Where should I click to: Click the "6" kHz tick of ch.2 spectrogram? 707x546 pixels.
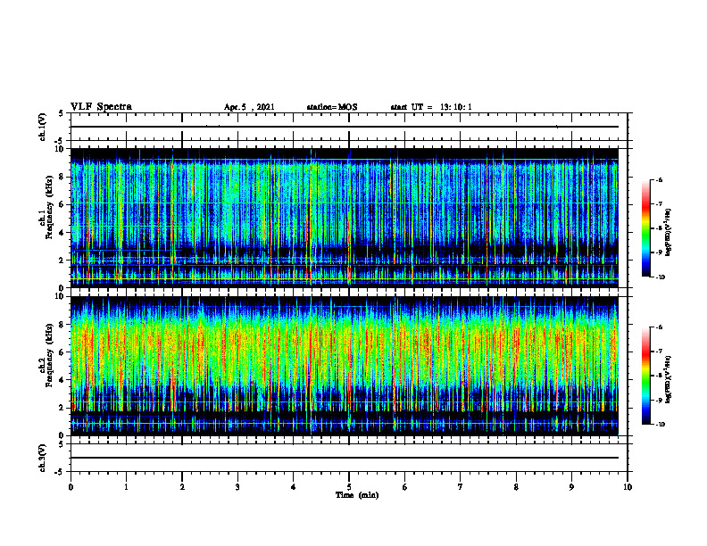coord(62,352)
